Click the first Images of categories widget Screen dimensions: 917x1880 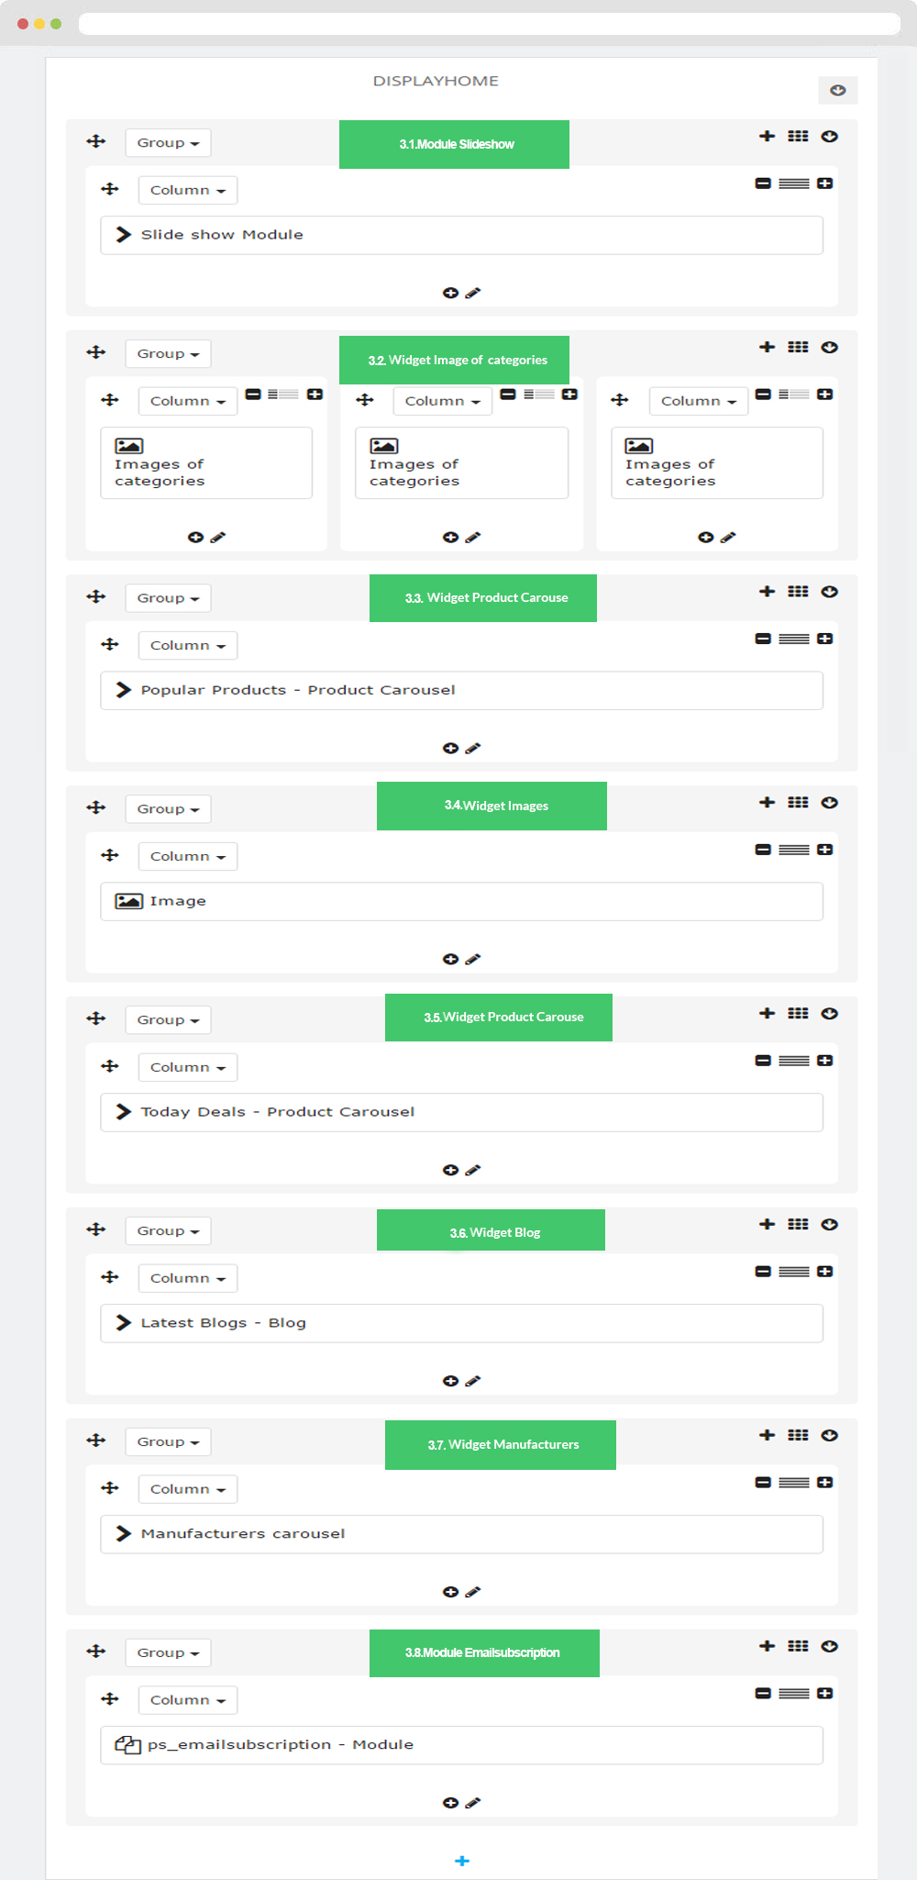206,463
